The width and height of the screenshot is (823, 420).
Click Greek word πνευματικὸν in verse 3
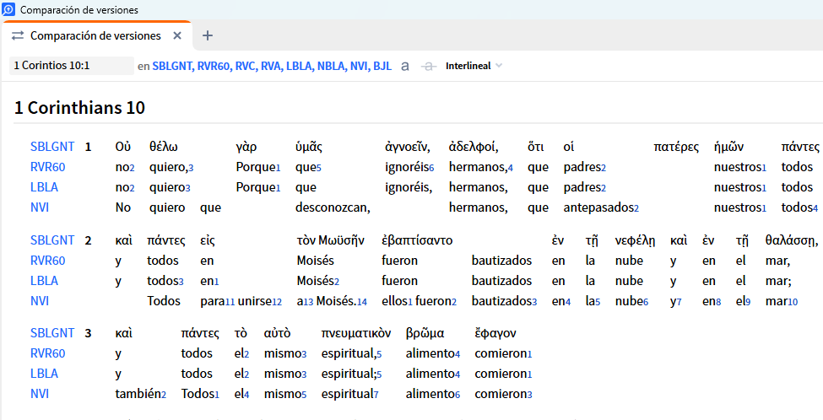pyautogui.click(x=356, y=333)
